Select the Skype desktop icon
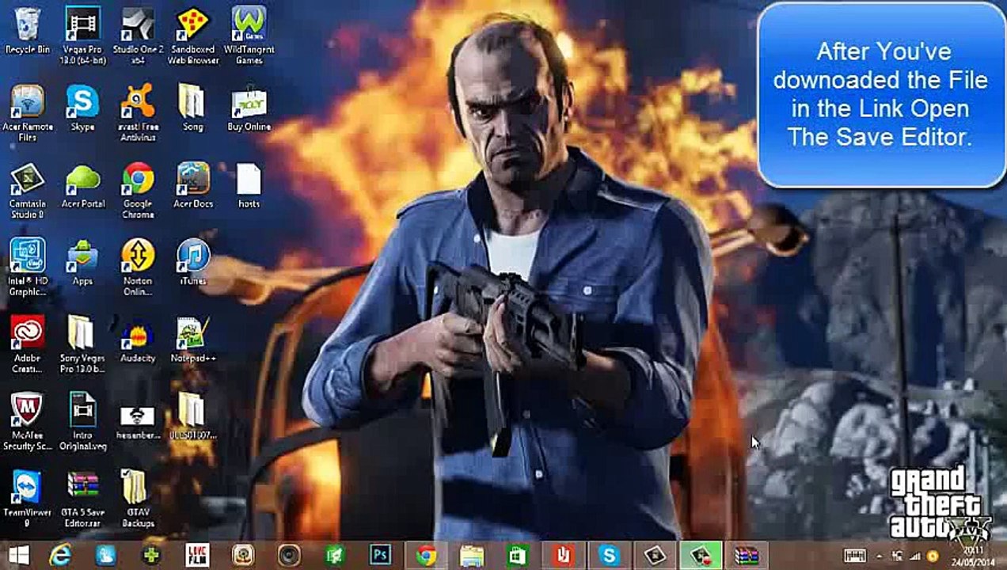Image resolution: width=1007 pixels, height=570 pixels. [x=82, y=108]
